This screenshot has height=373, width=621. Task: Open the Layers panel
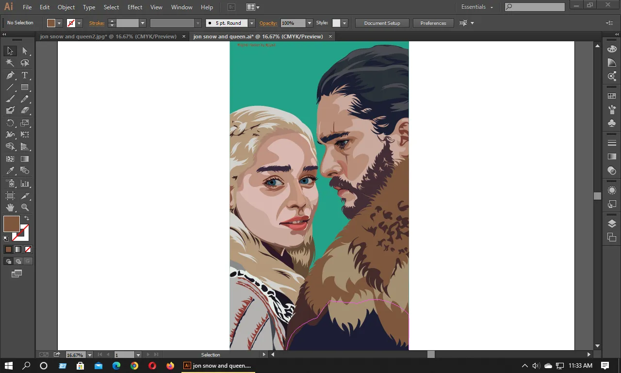612,224
